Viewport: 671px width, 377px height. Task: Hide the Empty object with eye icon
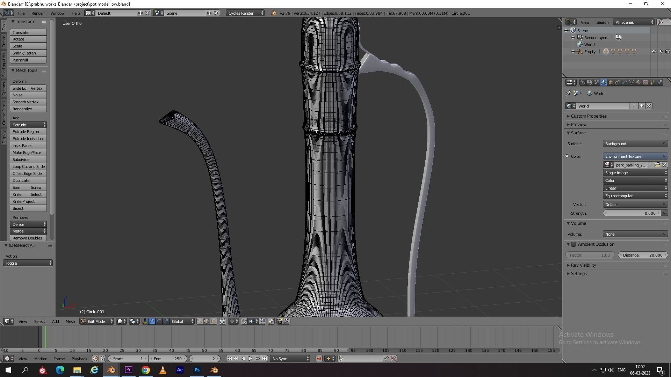(654, 51)
